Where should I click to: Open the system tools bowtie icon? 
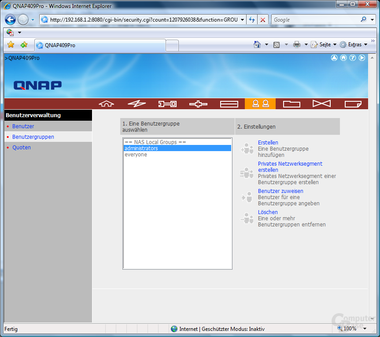click(x=321, y=104)
